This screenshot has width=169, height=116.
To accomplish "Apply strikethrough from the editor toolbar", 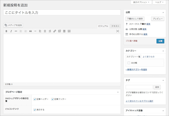I will pyautogui.click(x=16, y=31).
